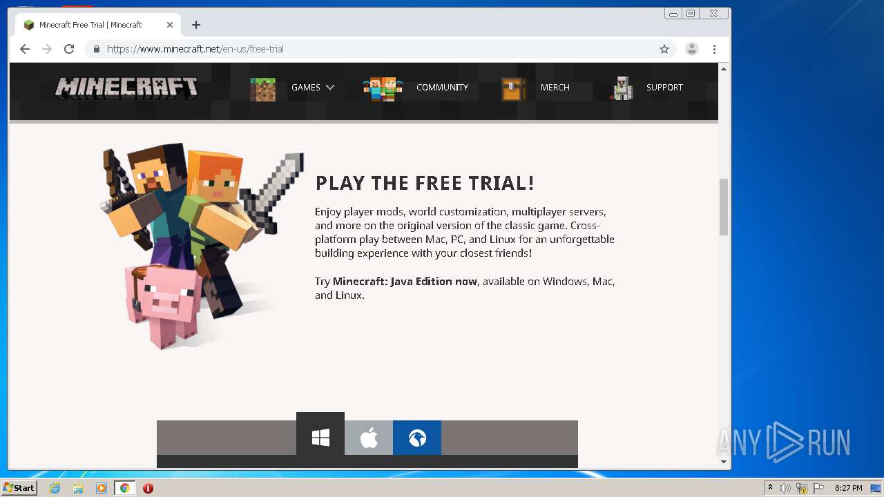884x497 pixels.
Task: Click 'Minecraft: Java Edition now' text
Action: click(x=405, y=281)
